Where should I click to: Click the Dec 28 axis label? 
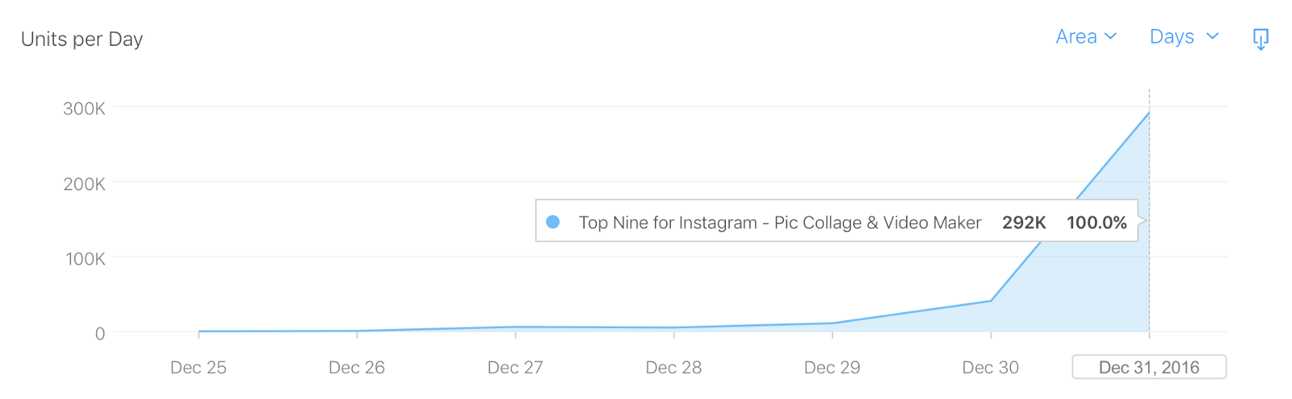[x=673, y=368]
